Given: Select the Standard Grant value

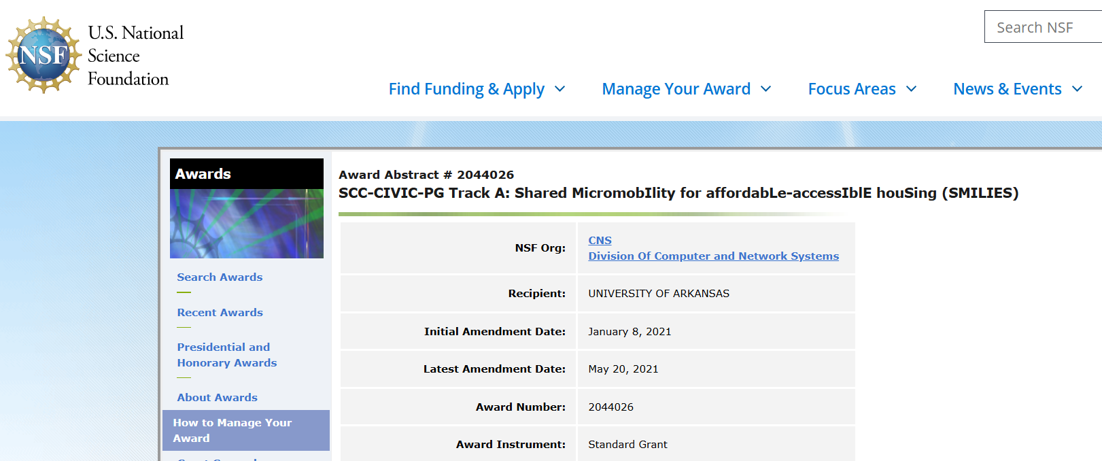Looking at the screenshot, I should (627, 444).
